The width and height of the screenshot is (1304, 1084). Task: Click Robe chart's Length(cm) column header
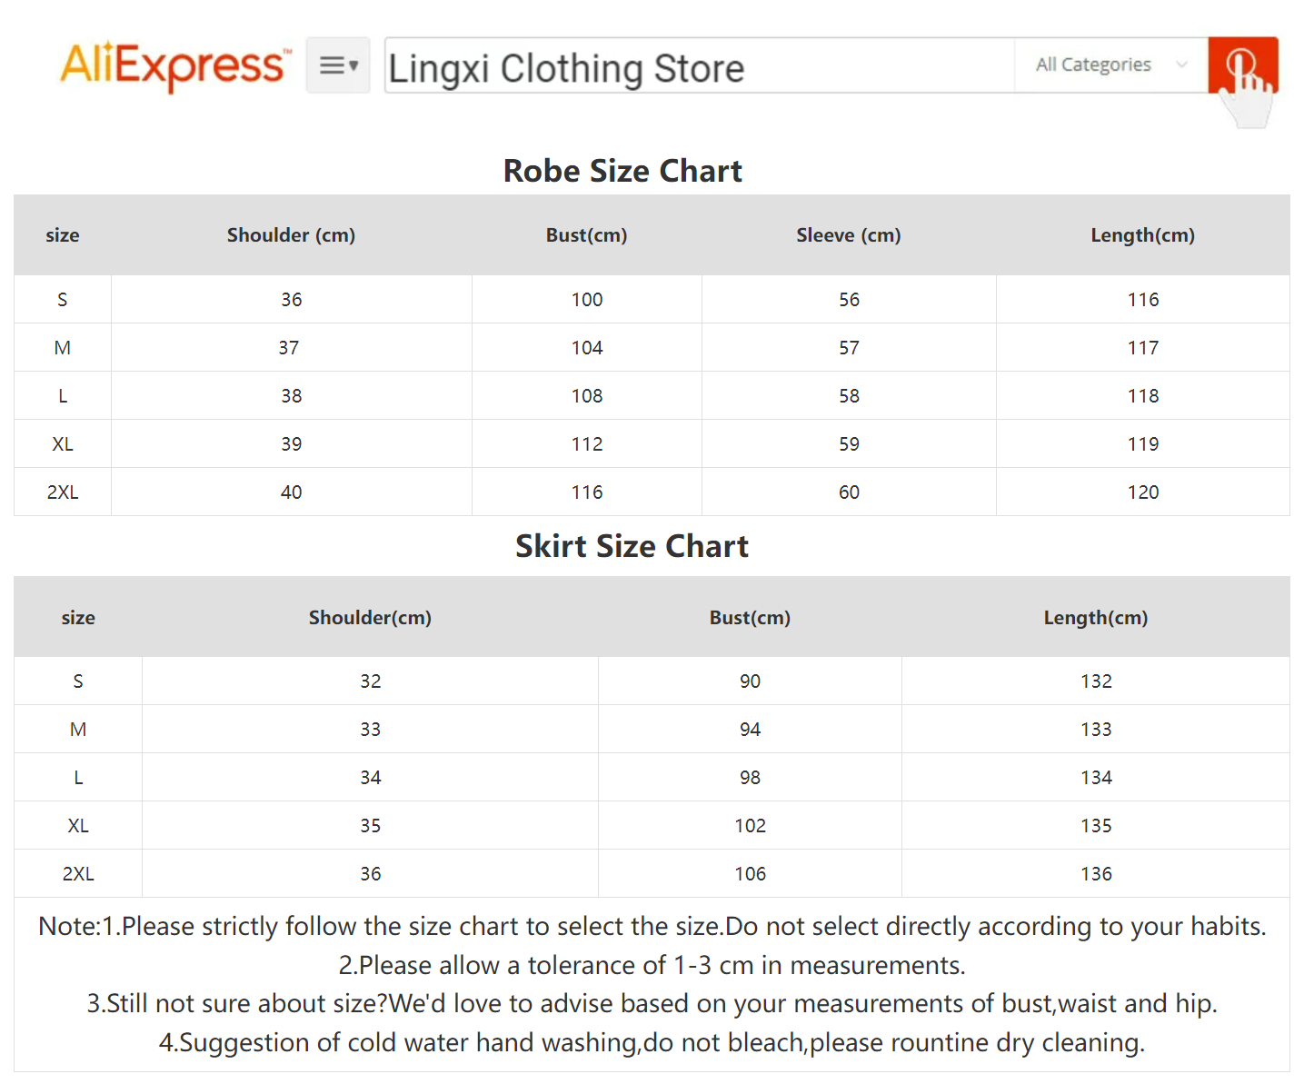pos(1142,235)
